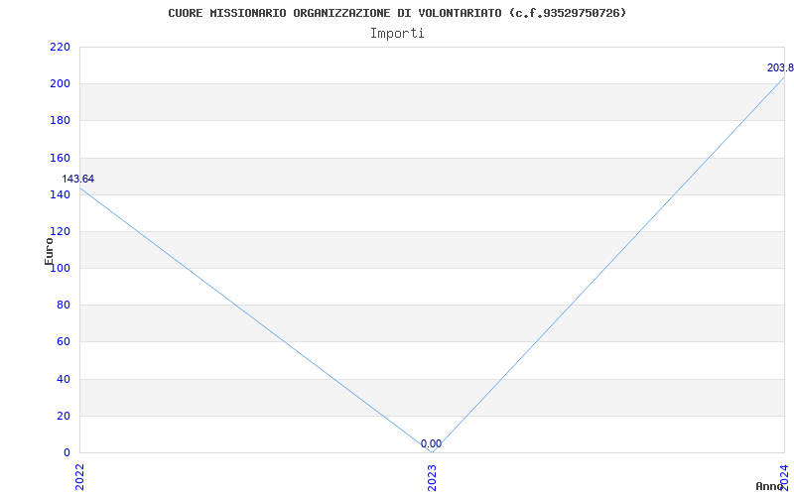Viewport: 794px width, 496px height.
Task: Click the 60 y-axis tick label
Action: pos(64,342)
